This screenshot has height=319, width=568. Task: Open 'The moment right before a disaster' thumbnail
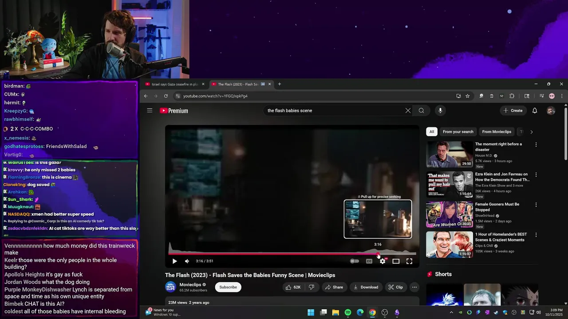[450, 154]
